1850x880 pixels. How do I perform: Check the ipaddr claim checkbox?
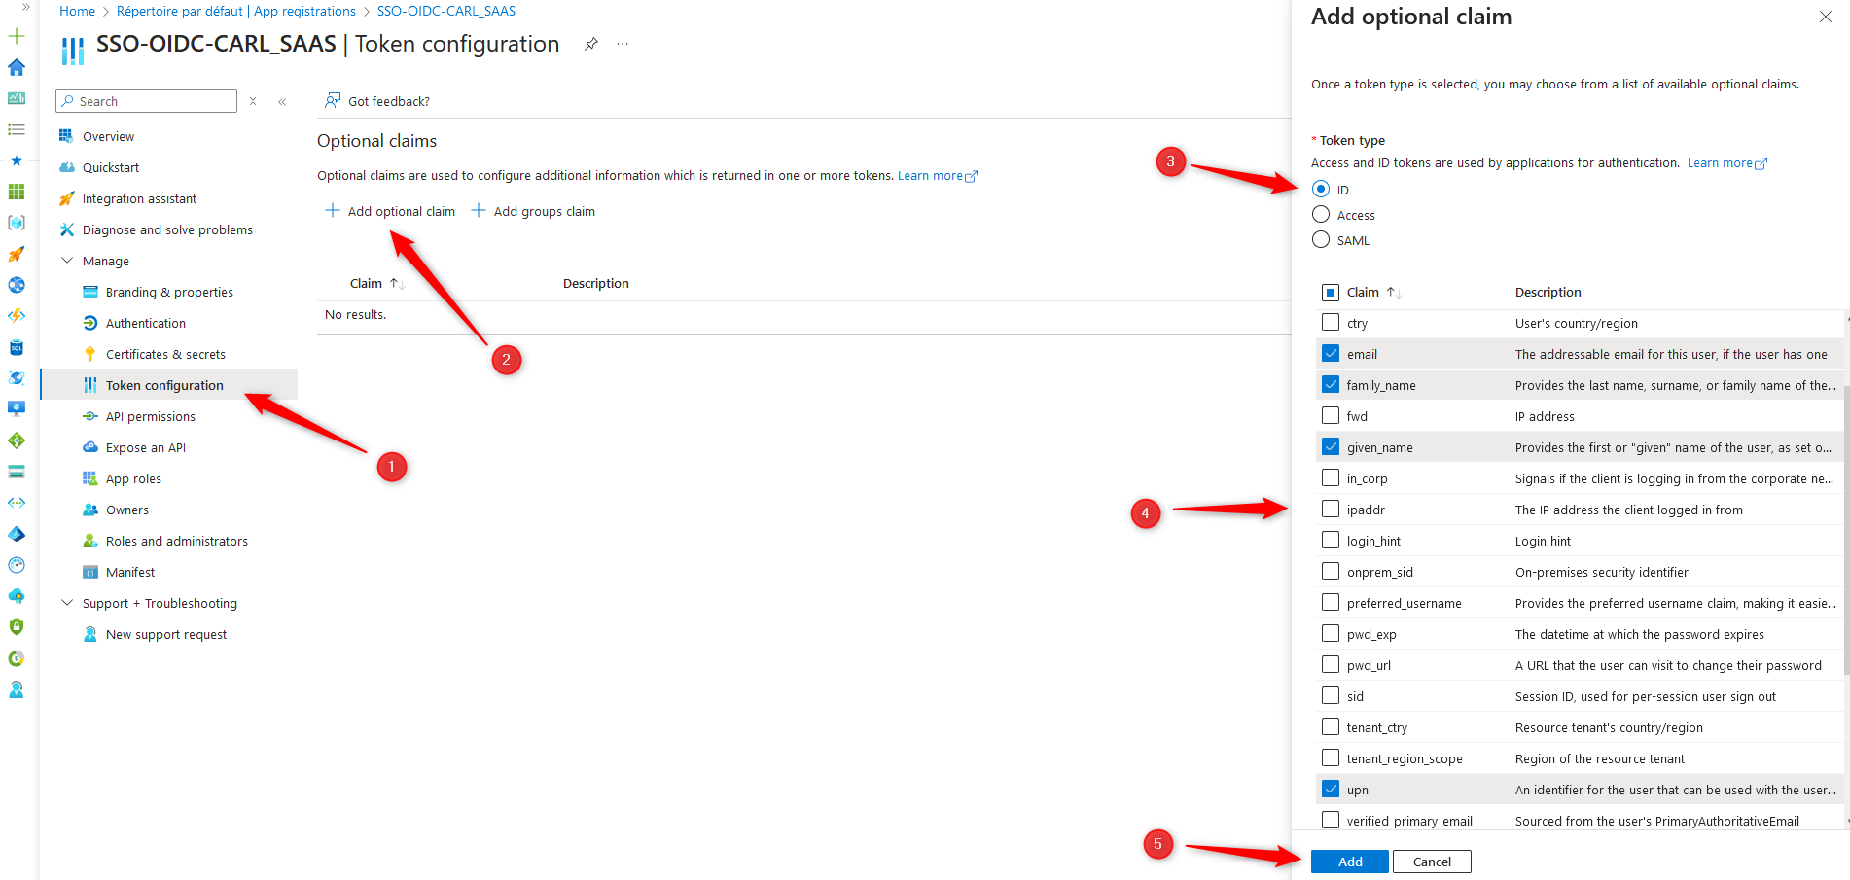(1331, 509)
